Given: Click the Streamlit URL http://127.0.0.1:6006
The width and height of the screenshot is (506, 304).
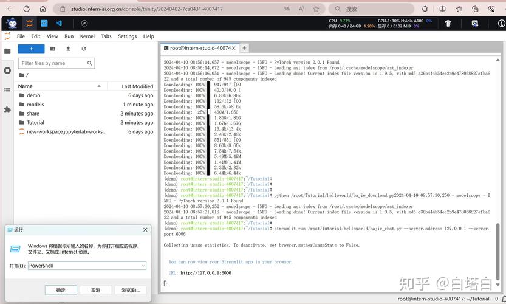Looking at the screenshot, I should 206,272.
